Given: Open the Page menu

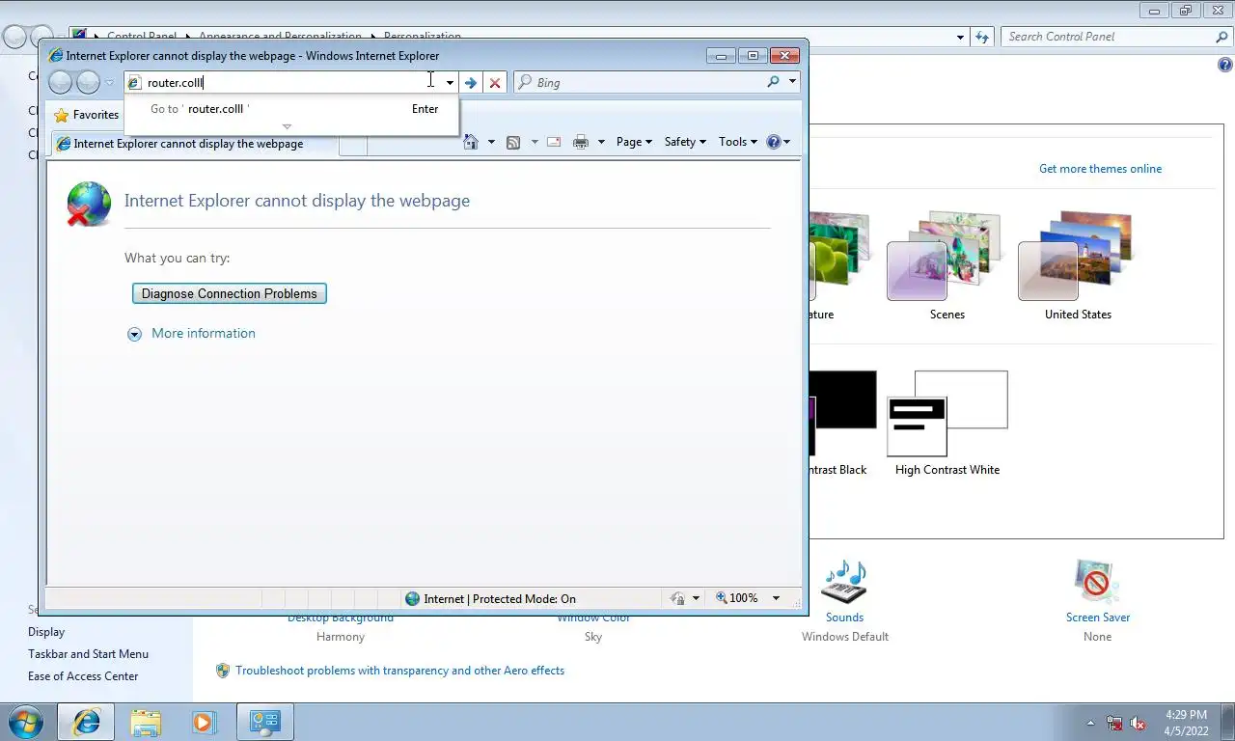Looking at the screenshot, I should (x=634, y=142).
